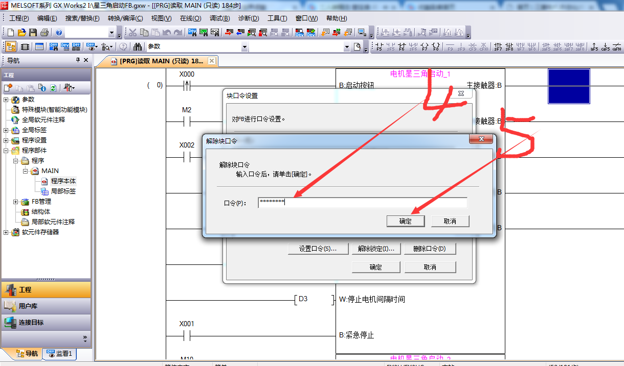Select 局部标签 in the project tree

[x=63, y=191]
